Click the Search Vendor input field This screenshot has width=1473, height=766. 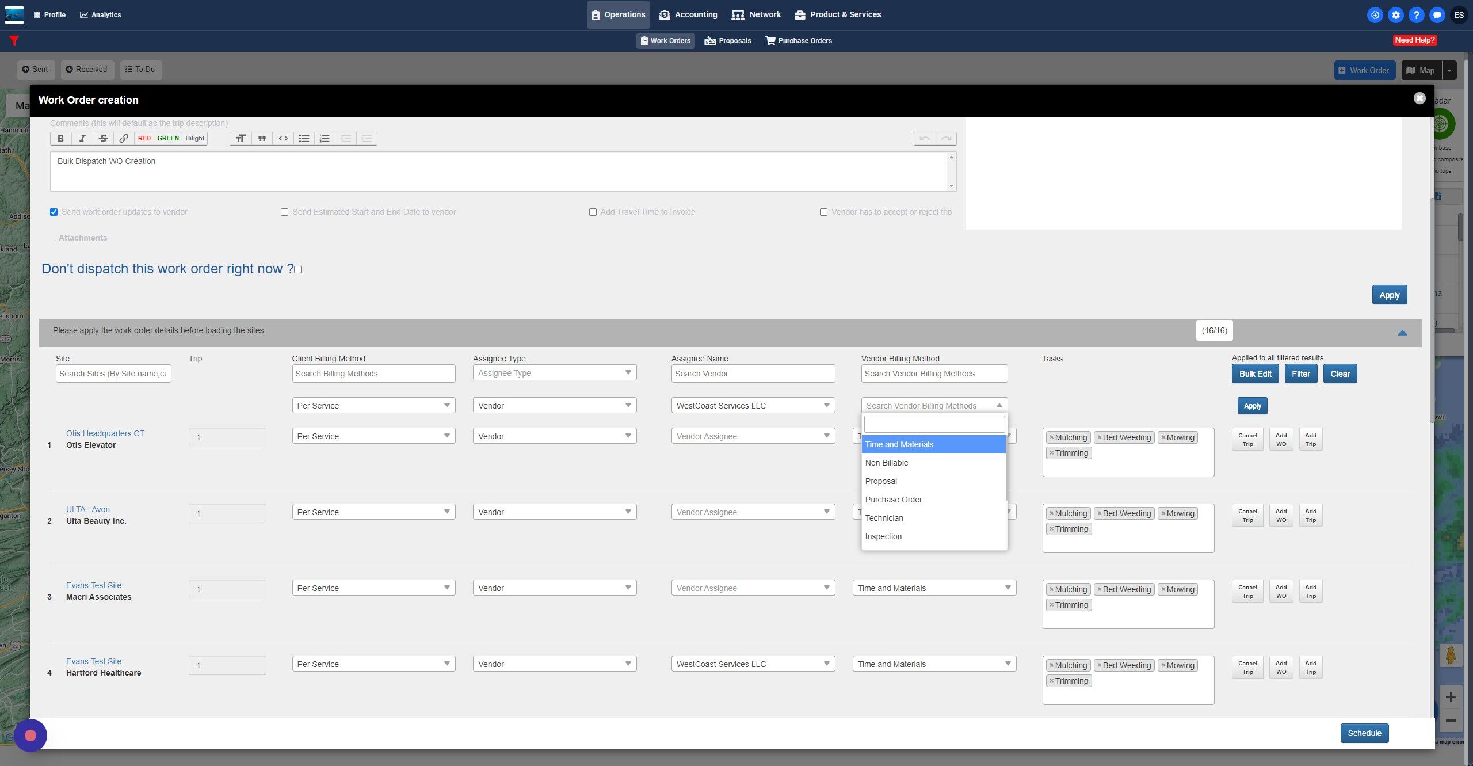coord(753,374)
